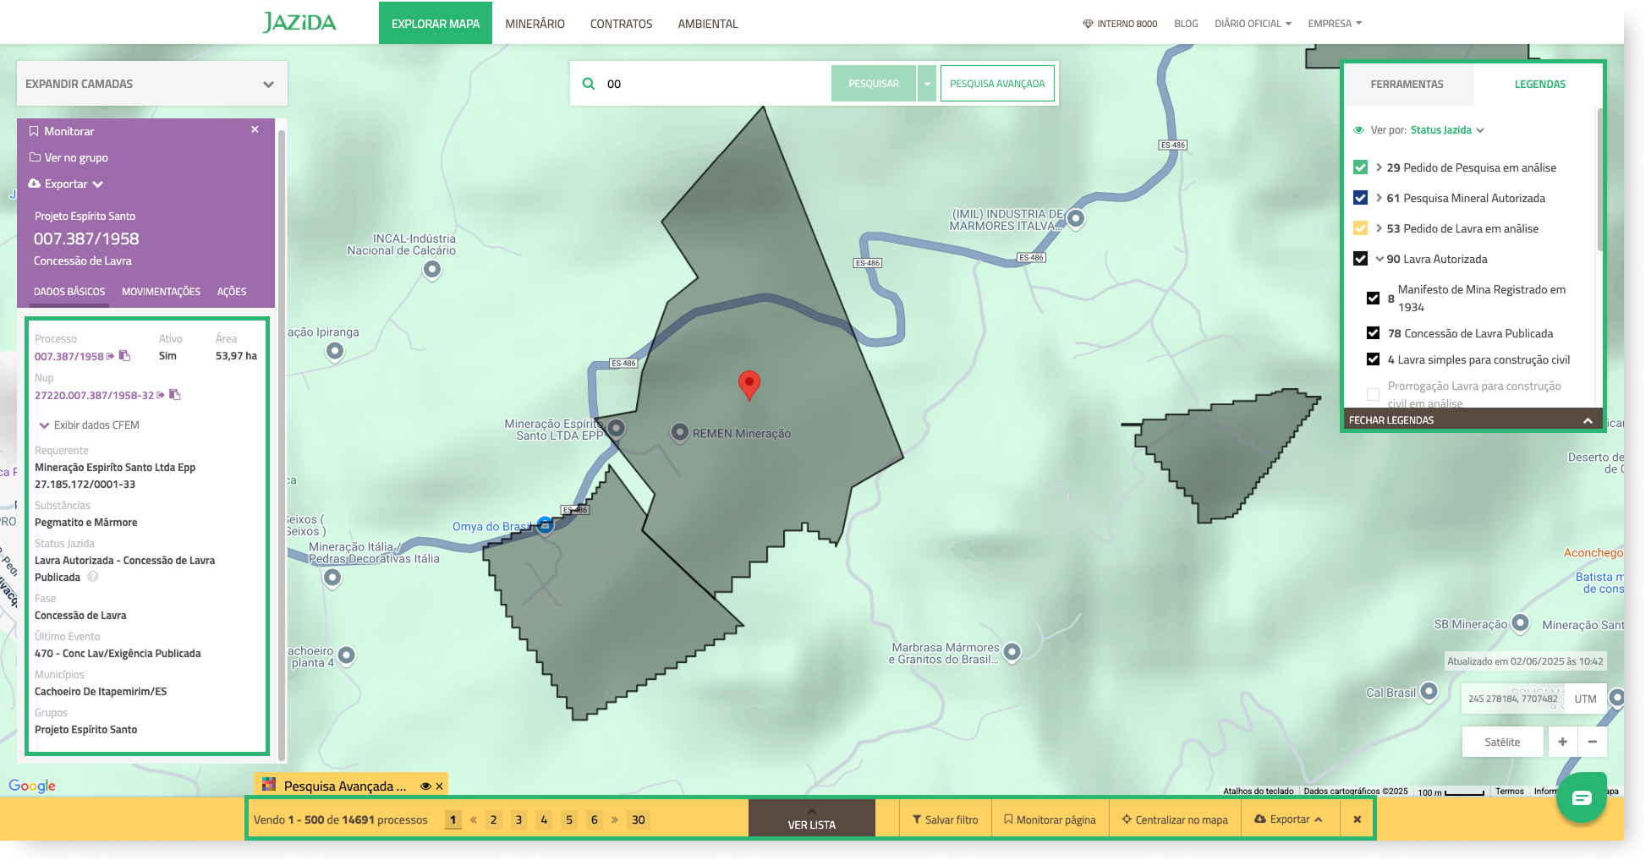Click INCAL-Indústria Nacional de Calcário marker

click(x=432, y=269)
